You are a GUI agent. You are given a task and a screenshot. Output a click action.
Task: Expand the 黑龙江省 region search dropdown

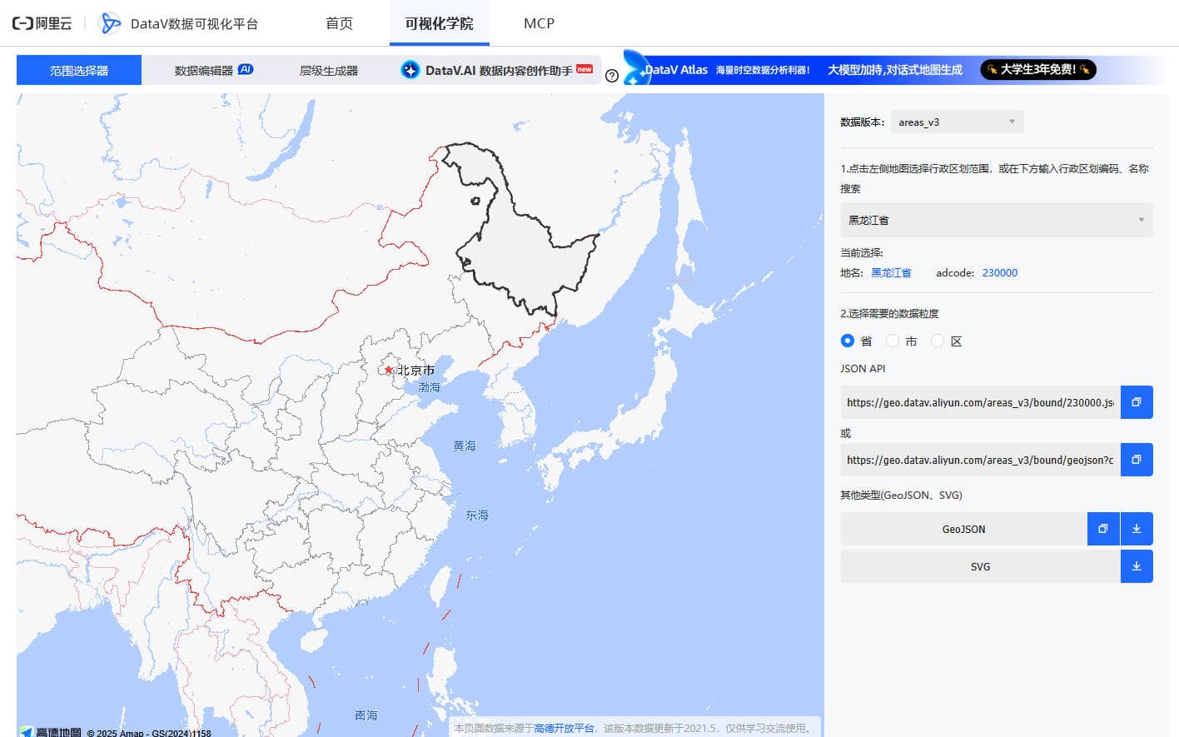pyautogui.click(x=996, y=220)
